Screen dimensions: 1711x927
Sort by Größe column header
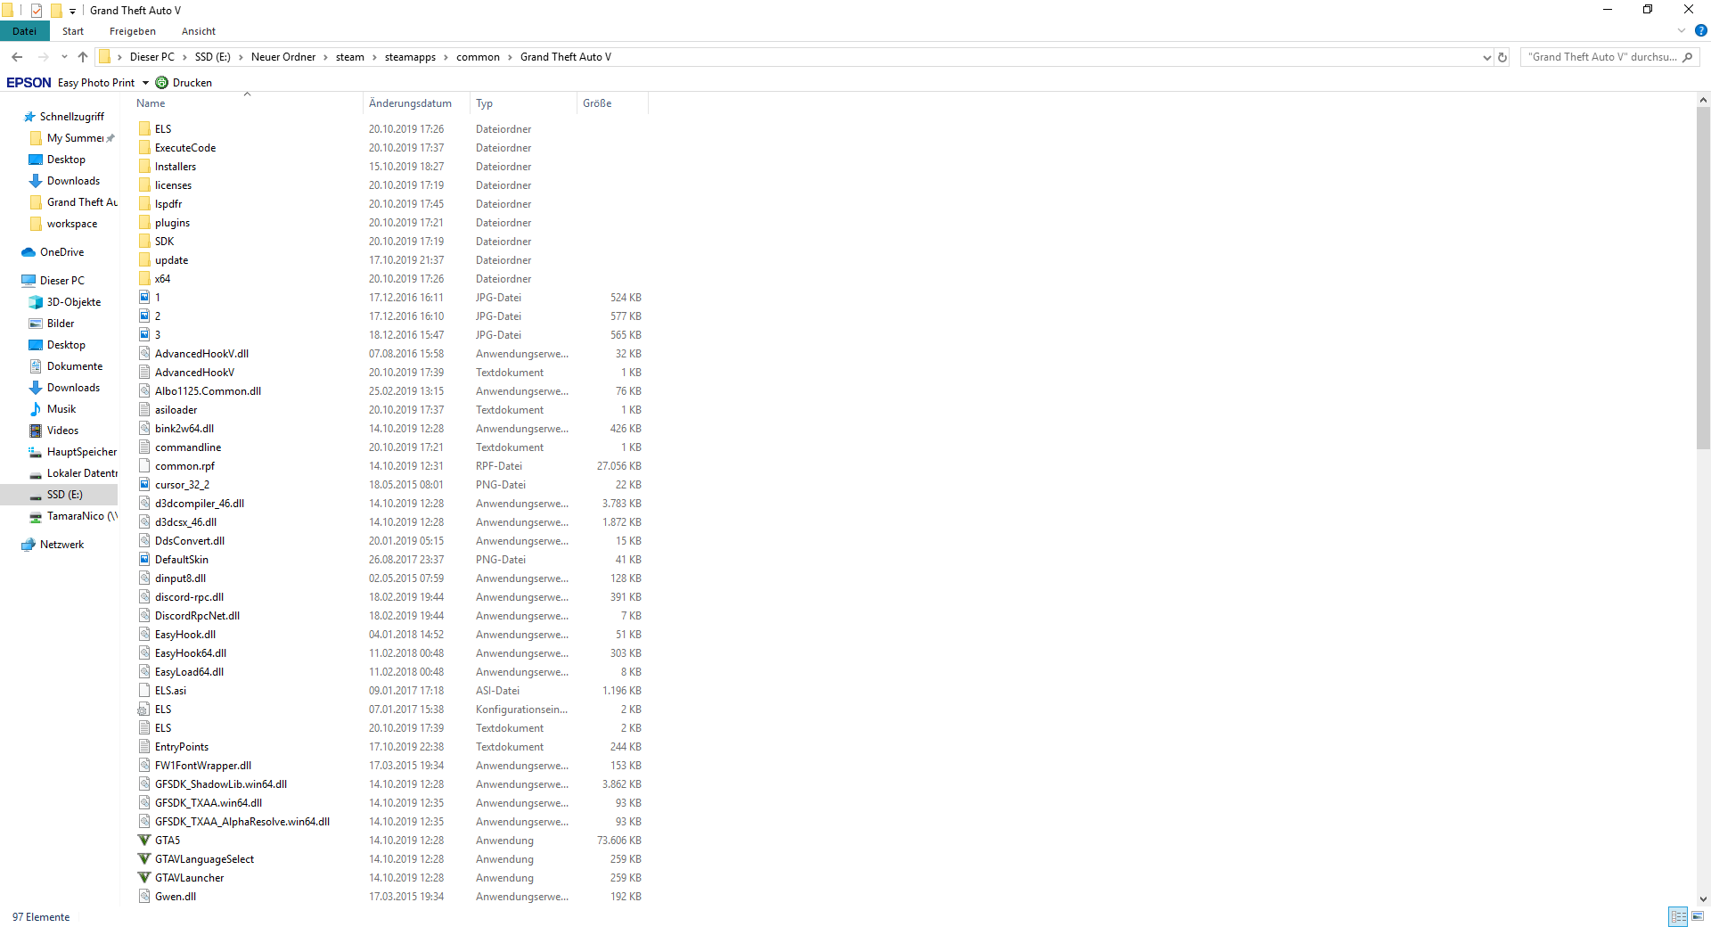[612, 103]
